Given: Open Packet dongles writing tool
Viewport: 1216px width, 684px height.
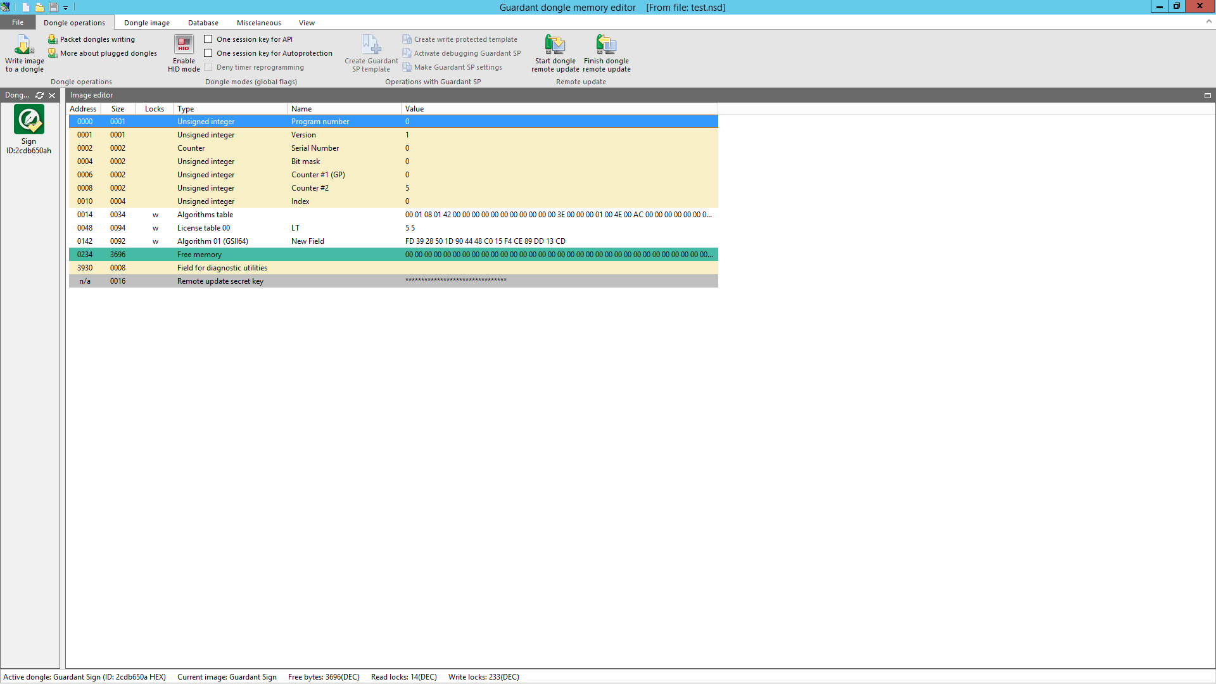Looking at the screenshot, I should (x=97, y=39).
